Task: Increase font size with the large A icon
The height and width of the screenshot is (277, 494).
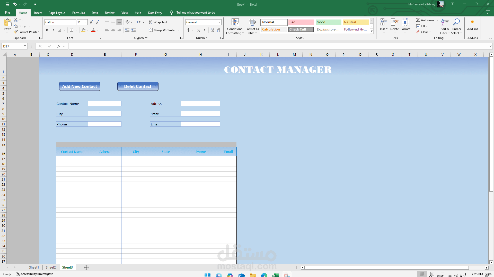Action: (x=91, y=22)
